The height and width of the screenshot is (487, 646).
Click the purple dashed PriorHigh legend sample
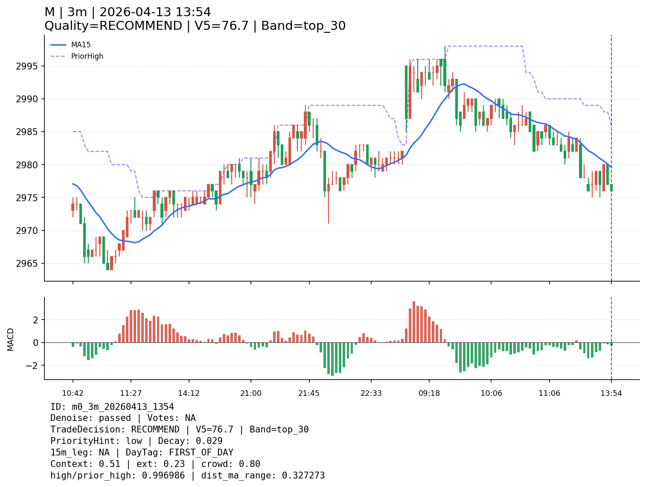pos(58,56)
